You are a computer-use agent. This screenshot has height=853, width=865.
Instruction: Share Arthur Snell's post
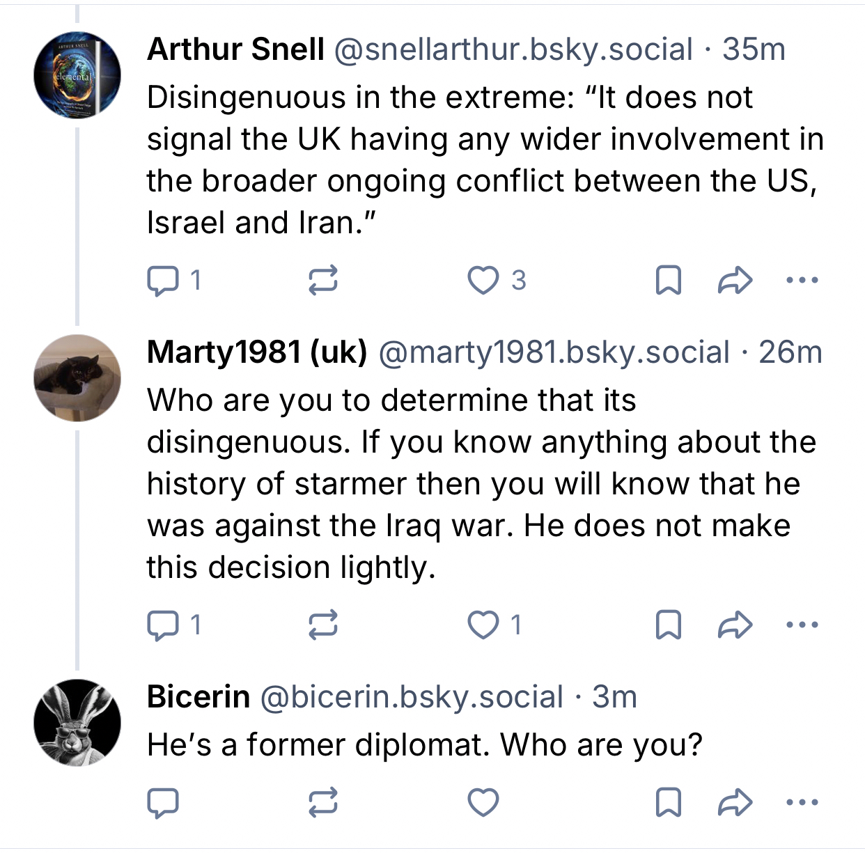tap(735, 281)
